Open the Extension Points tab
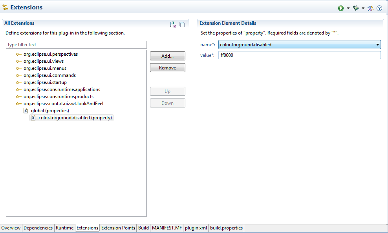Viewport: 388px width, 233px height. [x=118, y=228]
